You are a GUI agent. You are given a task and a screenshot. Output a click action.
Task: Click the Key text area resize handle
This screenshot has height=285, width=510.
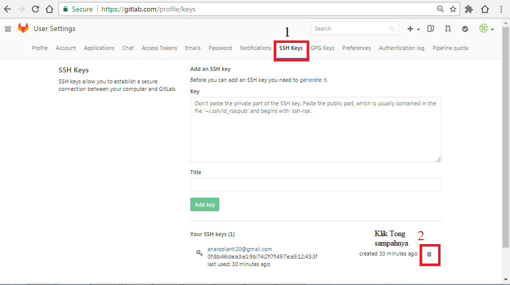pyautogui.click(x=439, y=160)
